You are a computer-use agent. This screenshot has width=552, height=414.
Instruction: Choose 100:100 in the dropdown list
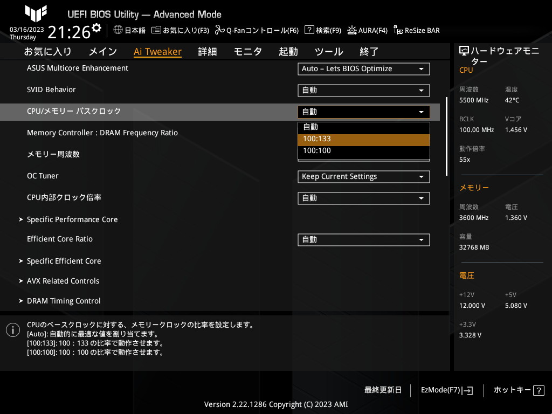point(364,151)
